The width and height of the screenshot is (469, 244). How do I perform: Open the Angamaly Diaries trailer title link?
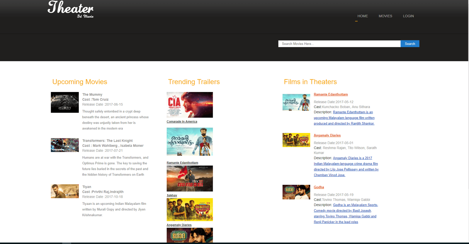coord(179,225)
